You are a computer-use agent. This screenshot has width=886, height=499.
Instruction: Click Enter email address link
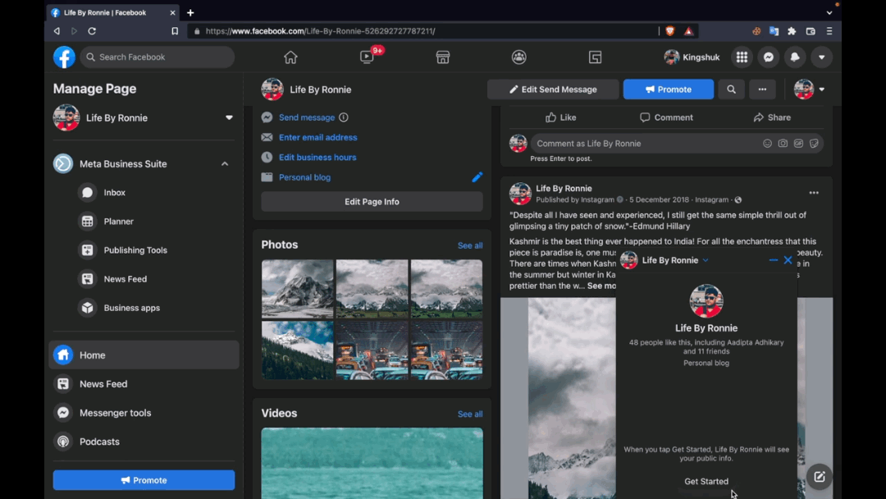click(318, 137)
